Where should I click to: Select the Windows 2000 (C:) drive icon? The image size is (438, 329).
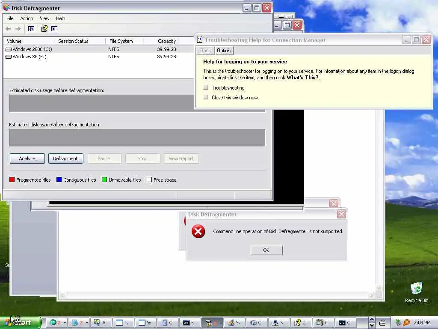coord(9,49)
